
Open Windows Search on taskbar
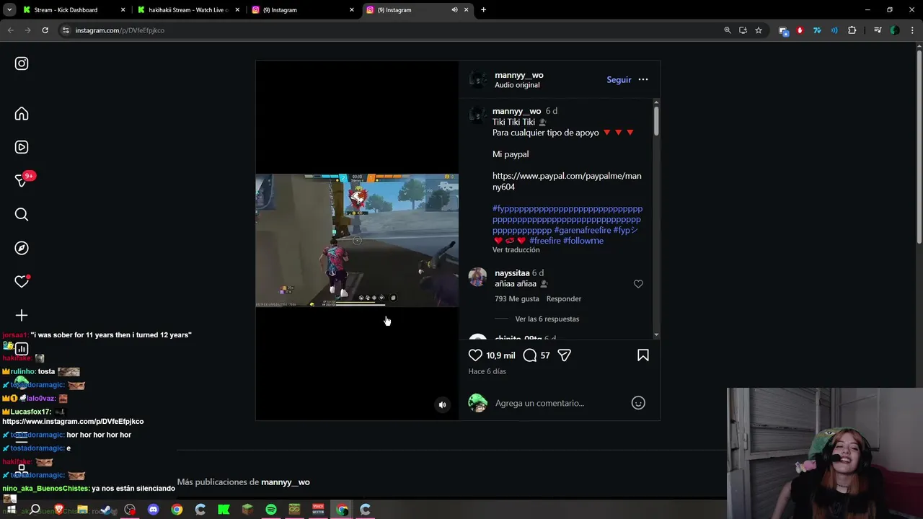(35, 510)
